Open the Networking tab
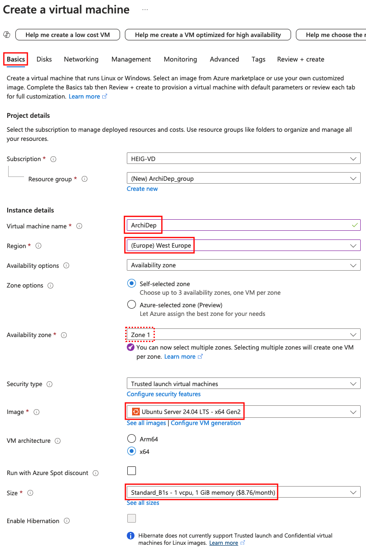366x551 pixels. (x=81, y=59)
